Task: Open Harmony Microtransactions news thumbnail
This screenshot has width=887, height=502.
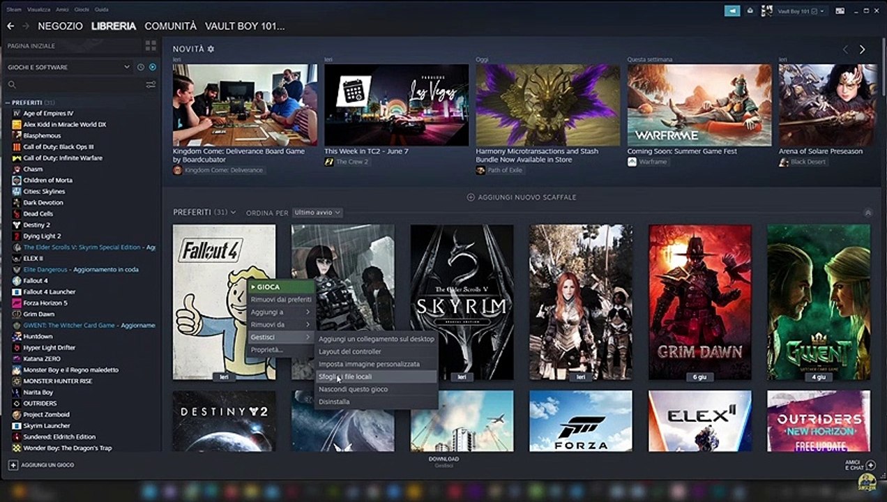Action: (x=548, y=105)
